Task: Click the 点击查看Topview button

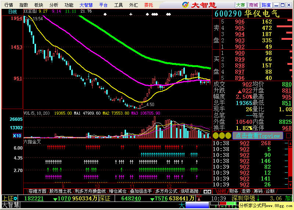Action: pos(258,136)
